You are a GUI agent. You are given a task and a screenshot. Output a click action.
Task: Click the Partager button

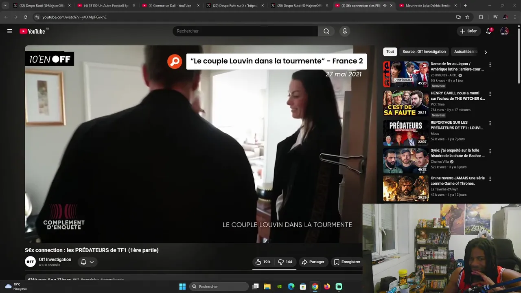313,262
